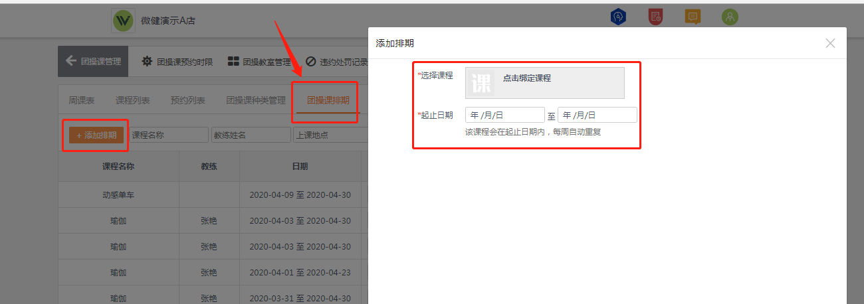
Task: Go back via 团操课管理 arrow button
Action: pos(93,62)
